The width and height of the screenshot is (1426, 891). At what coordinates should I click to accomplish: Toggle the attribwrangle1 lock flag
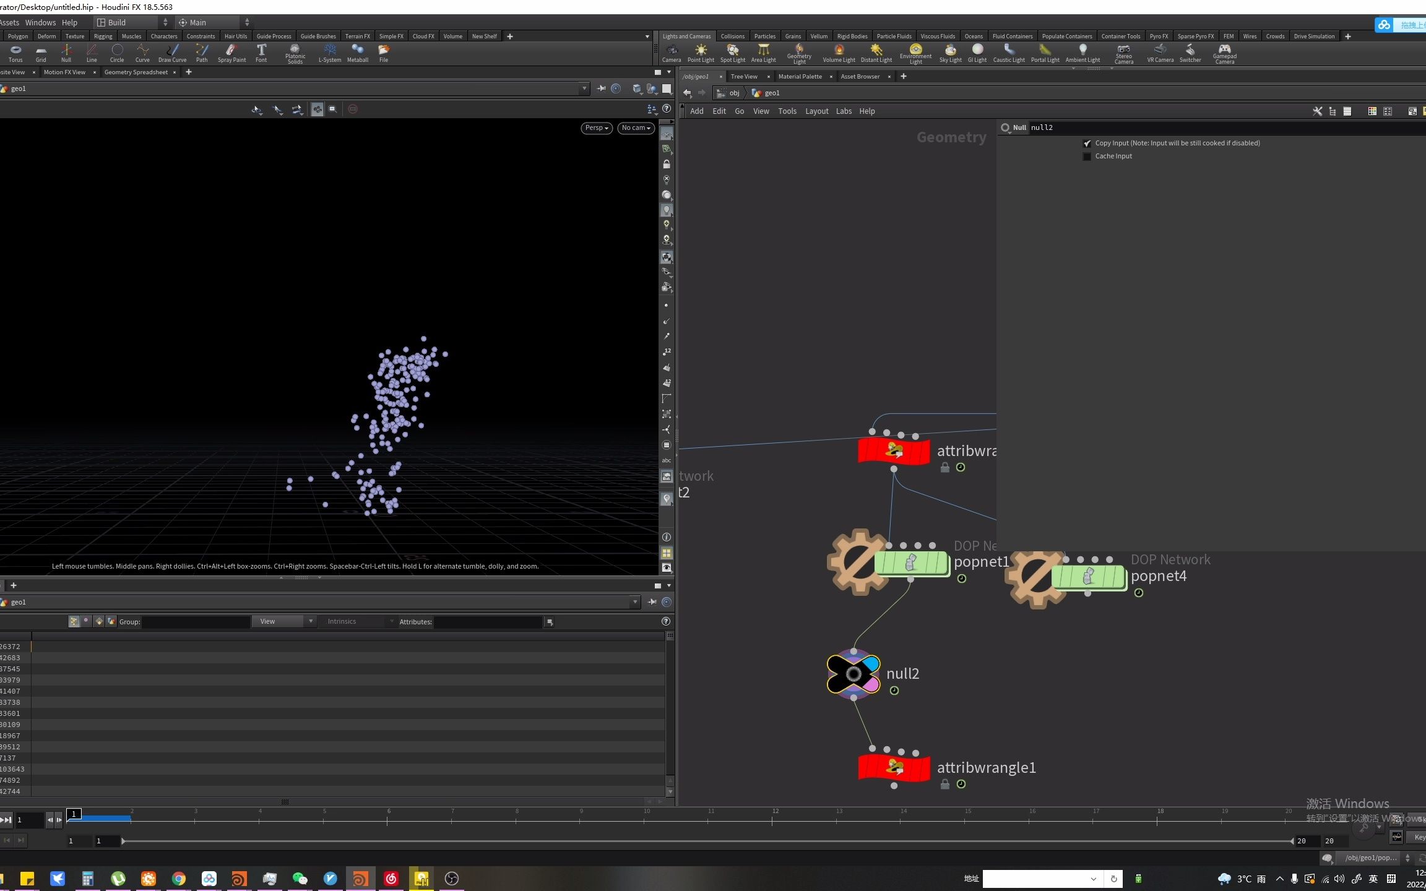point(945,784)
